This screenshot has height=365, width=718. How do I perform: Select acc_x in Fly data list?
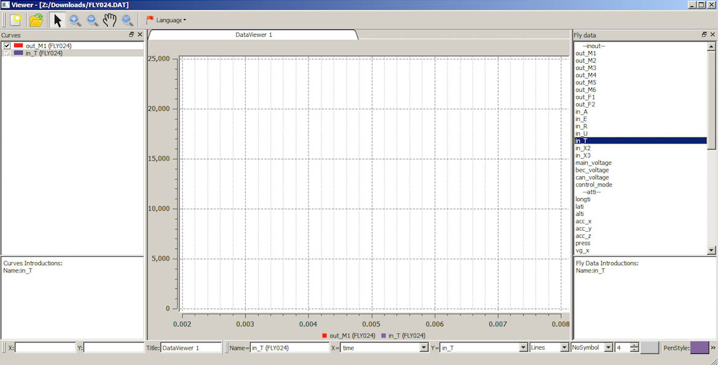641,221
